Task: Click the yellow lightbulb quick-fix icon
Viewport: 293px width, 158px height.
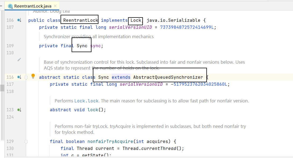Action: pos(33,76)
